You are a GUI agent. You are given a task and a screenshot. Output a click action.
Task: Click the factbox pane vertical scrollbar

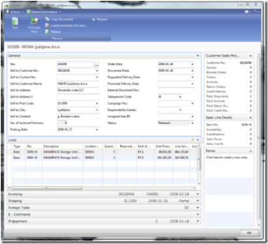tap(259, 138)
